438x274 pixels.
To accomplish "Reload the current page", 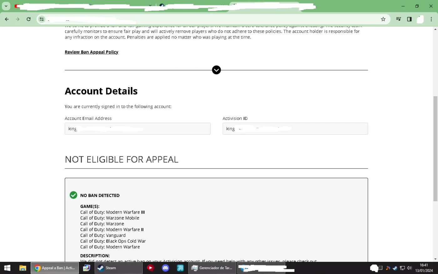I will (x=28, y=19).
